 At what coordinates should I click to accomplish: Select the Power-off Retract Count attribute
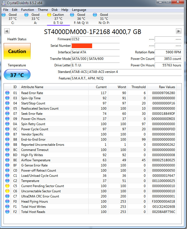(x=39, y=171)
